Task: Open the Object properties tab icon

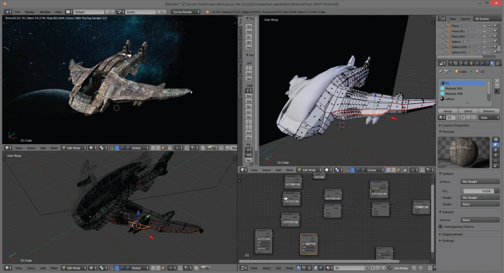Action: click(471, 63)
